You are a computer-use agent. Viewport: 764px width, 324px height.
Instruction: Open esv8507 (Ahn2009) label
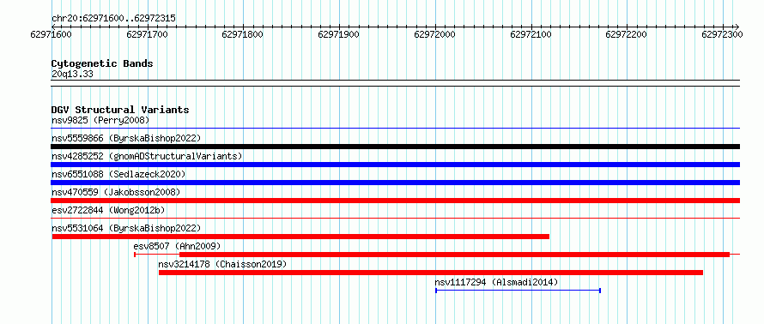178,246
